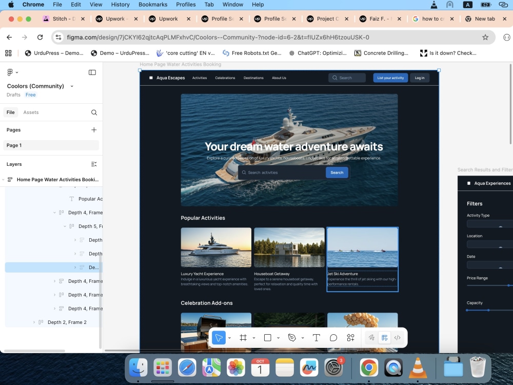
Task: Switch to Dev Mode
Action: [397, 338]
